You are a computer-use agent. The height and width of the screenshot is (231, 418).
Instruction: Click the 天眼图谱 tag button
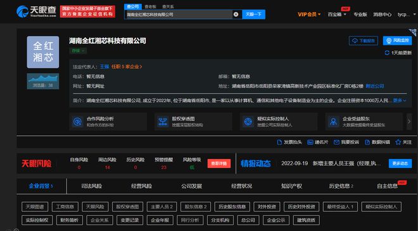35,206
